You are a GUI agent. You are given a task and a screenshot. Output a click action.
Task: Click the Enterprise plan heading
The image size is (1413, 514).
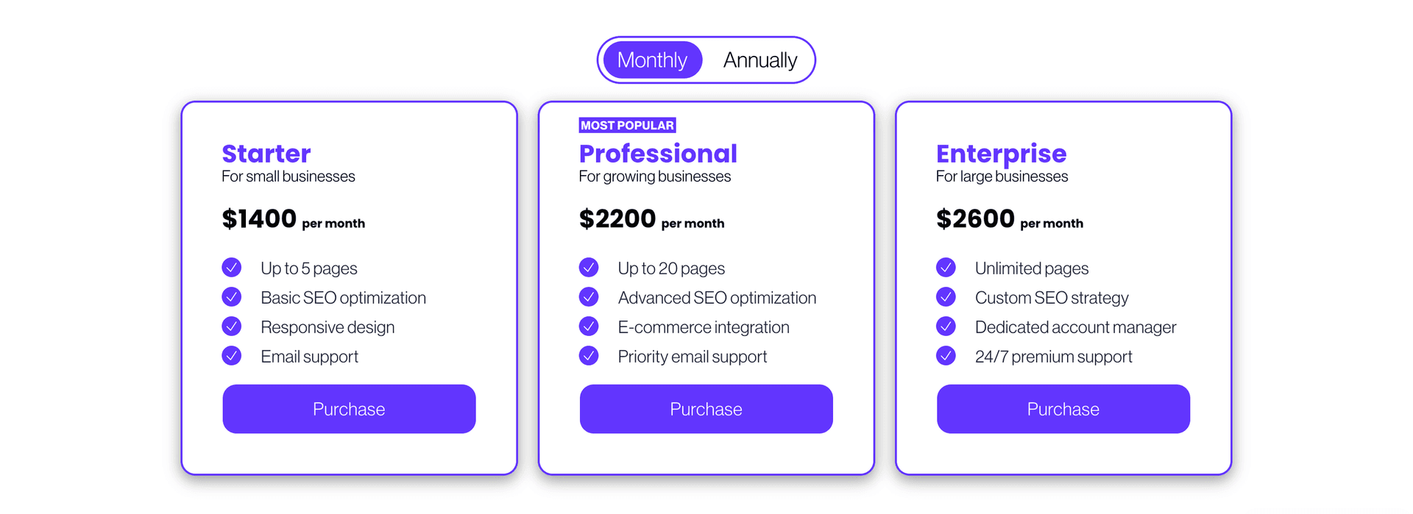(x=1001, y=154)
